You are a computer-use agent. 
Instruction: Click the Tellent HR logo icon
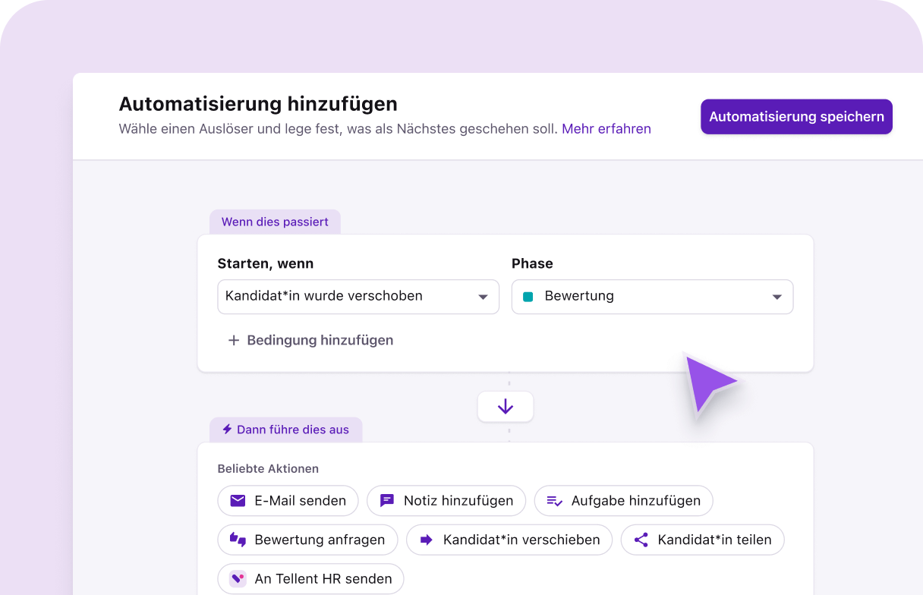pyautogui.click(x=238, y=578)
